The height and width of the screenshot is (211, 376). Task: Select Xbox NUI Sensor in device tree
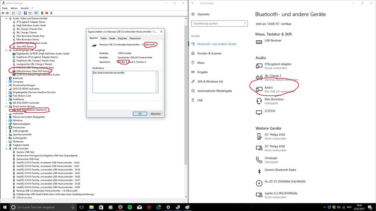pos(25,47)
